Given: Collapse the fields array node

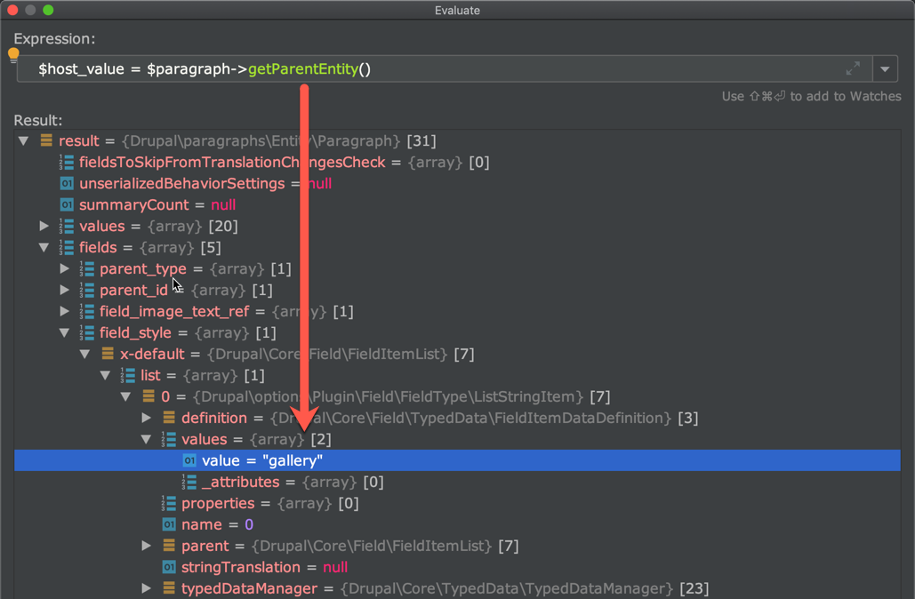Looking at the screenshot, I should pyautogui.click(x=44, y=248).
